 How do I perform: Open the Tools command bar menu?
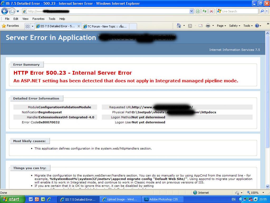click(248, 26)
